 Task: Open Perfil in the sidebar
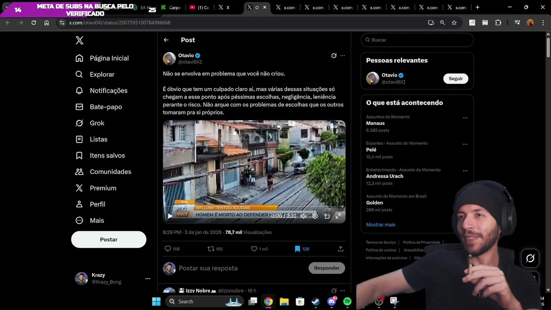coord(90,204)
